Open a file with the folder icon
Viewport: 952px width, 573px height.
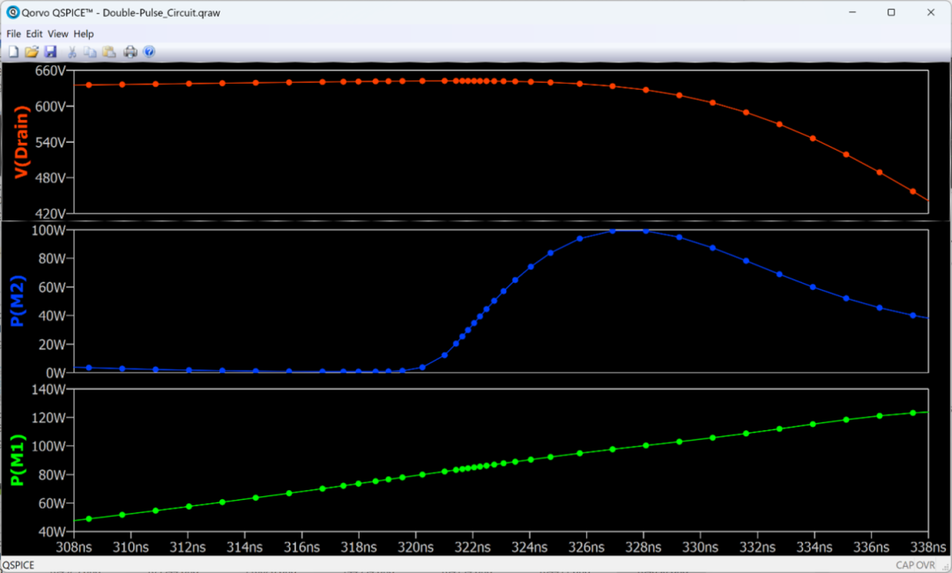pyautogui.click(x=32, y=52)
